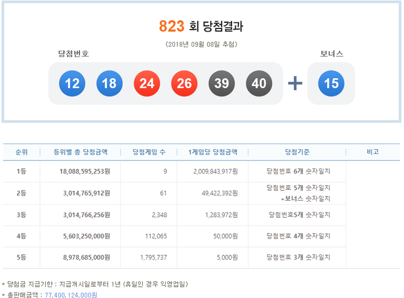Select the bonus number 15 ball
The height and width of the screenshot is (298, 404).
tap(331, 84)
